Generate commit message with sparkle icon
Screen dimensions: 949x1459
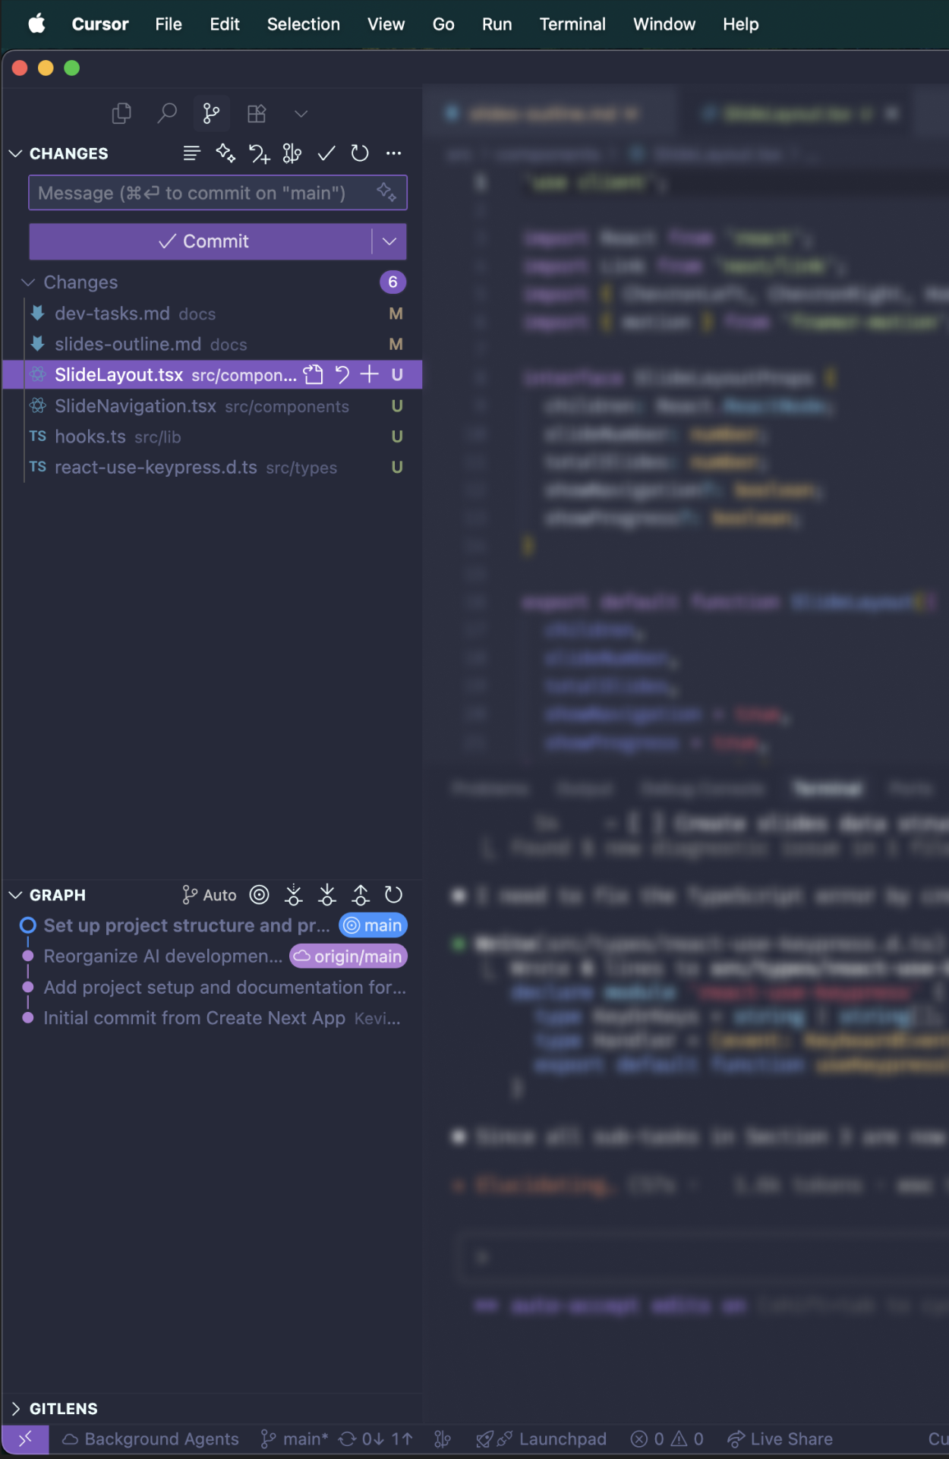[x=386, y=192]
